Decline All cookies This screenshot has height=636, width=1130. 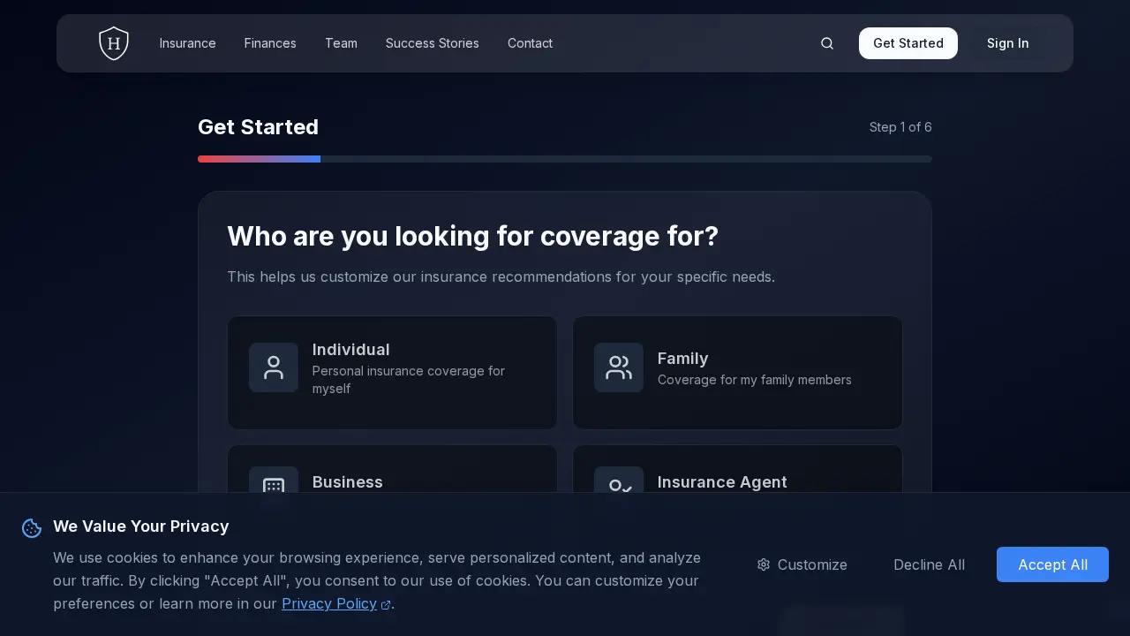click(929, 564)
